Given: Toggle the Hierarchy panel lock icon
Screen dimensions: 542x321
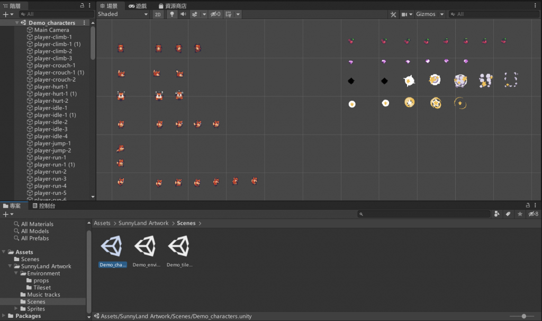Looking at the screenshot, I should [82, 5].
